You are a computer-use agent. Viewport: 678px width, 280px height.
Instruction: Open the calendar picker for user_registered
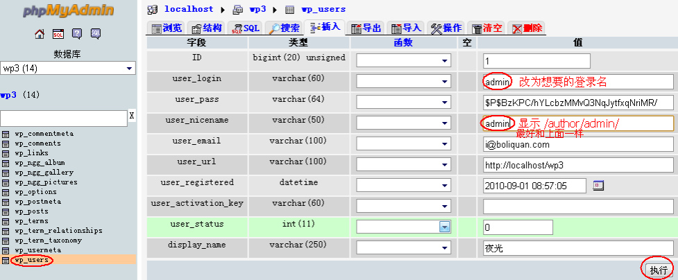[598, 186]
